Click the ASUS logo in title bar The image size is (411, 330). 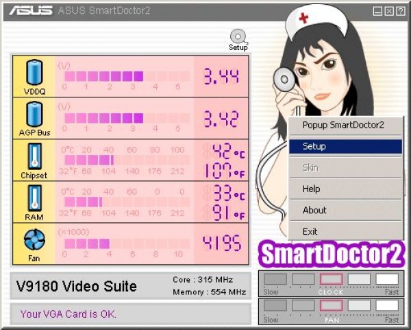(x=31, y=10)
